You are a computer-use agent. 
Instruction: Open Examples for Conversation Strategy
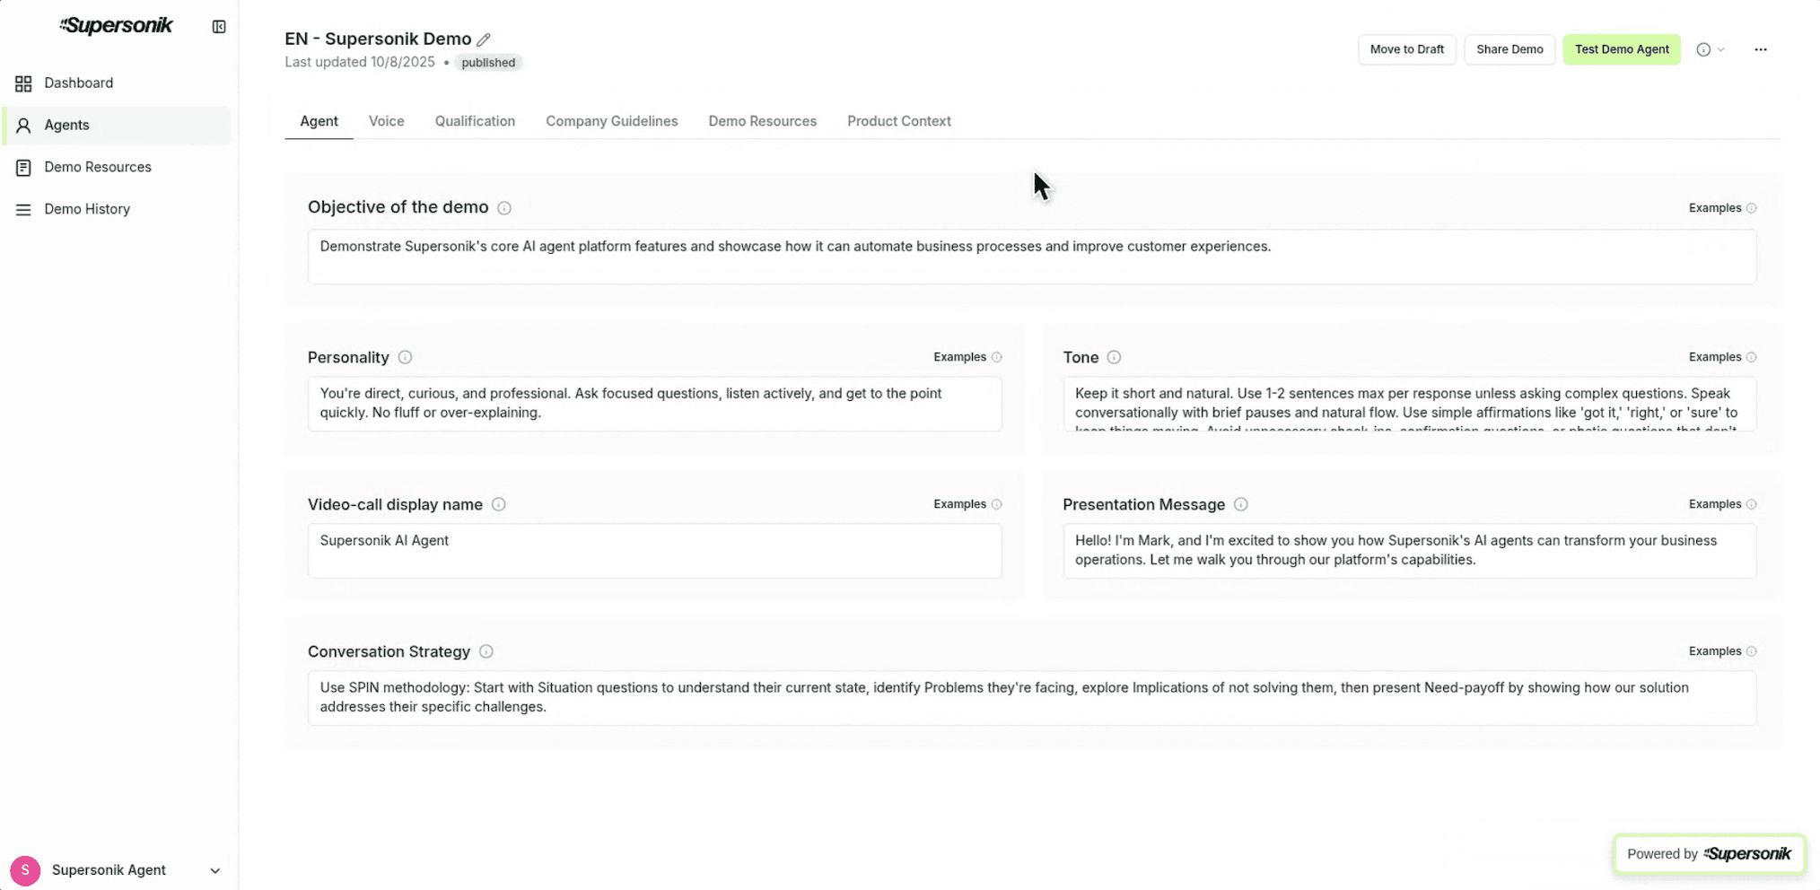tap(1722, 651)
